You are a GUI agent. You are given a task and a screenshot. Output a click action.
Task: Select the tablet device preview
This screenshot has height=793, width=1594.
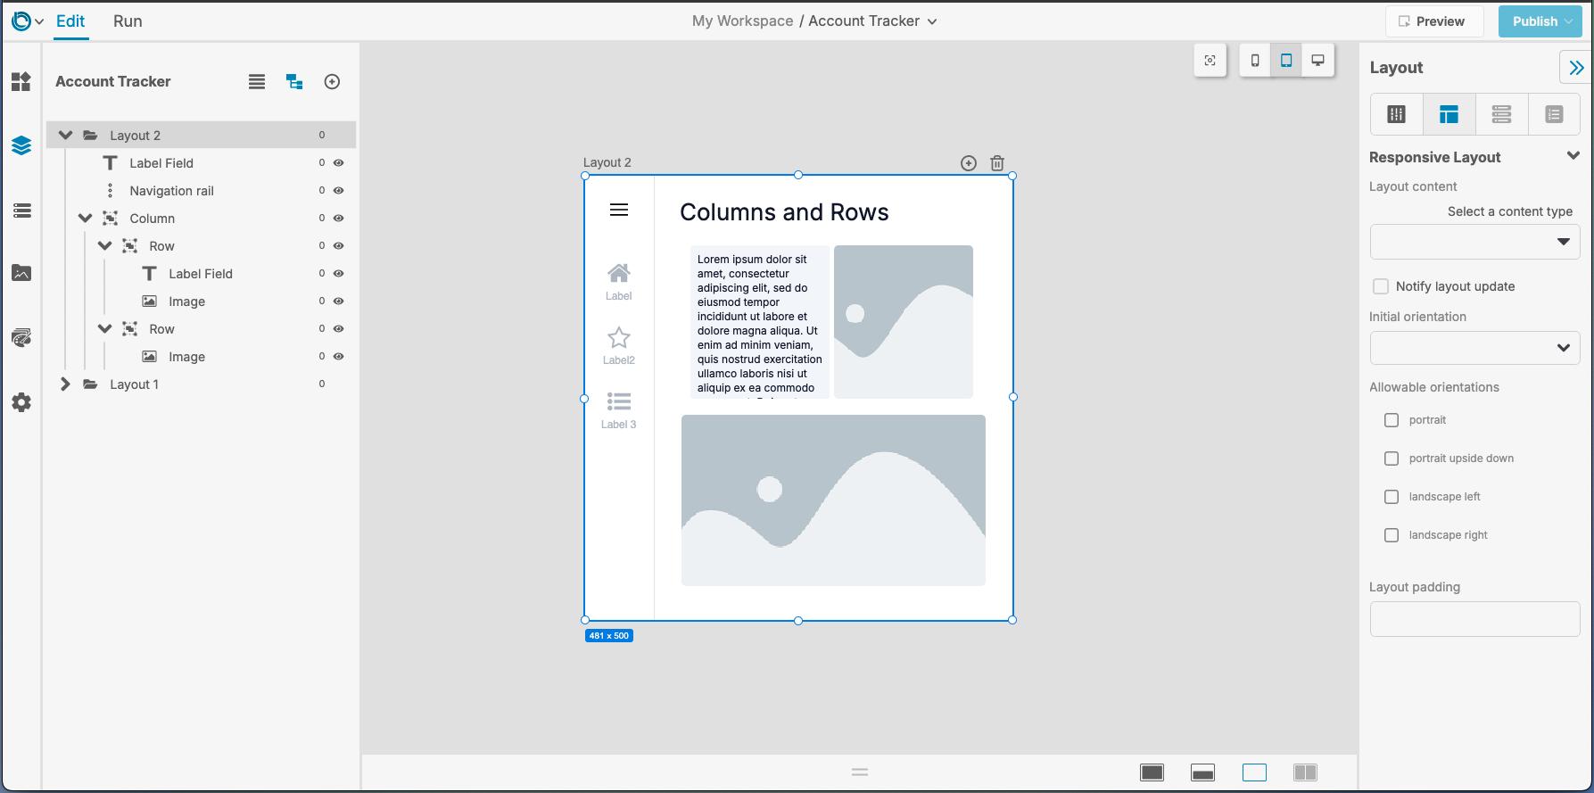[x=1286, y=61]
